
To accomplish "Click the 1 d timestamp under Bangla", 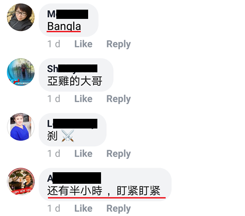I will (x=54, y=44).
